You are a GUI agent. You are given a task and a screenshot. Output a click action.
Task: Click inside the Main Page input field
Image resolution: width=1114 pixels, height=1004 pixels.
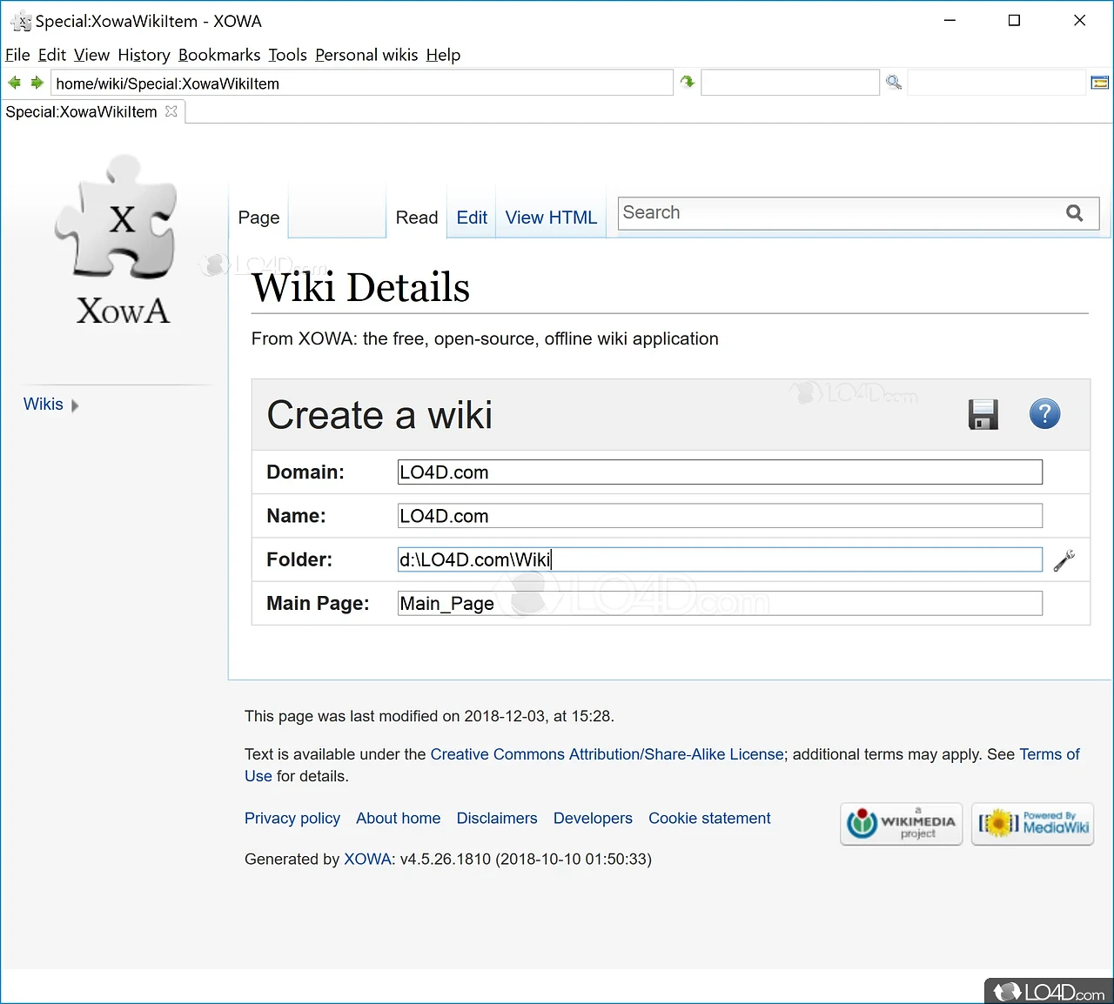tap(719, 603)
